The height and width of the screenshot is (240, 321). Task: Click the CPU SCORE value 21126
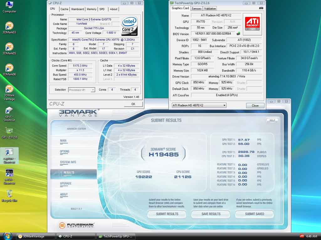pyautogui.click(x=183, y=177)
